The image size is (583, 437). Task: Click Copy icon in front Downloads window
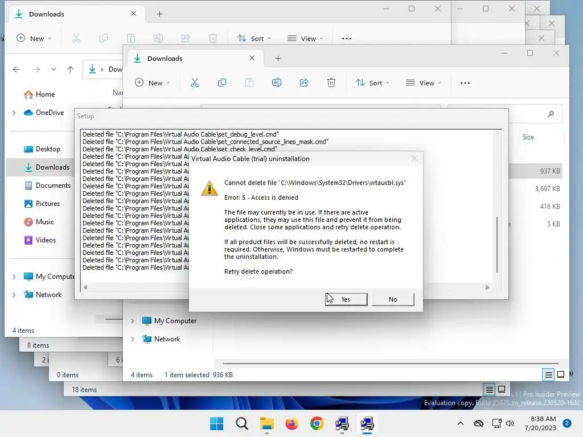[x=222, y=83]
